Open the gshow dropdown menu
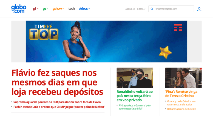The image size is (213, 116). tap(58, 9)
